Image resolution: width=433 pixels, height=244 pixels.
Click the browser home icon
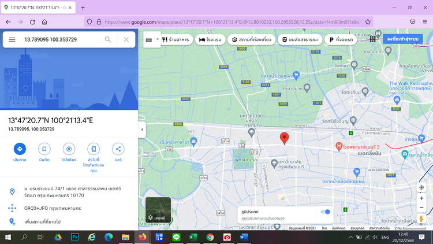[44, 22]
